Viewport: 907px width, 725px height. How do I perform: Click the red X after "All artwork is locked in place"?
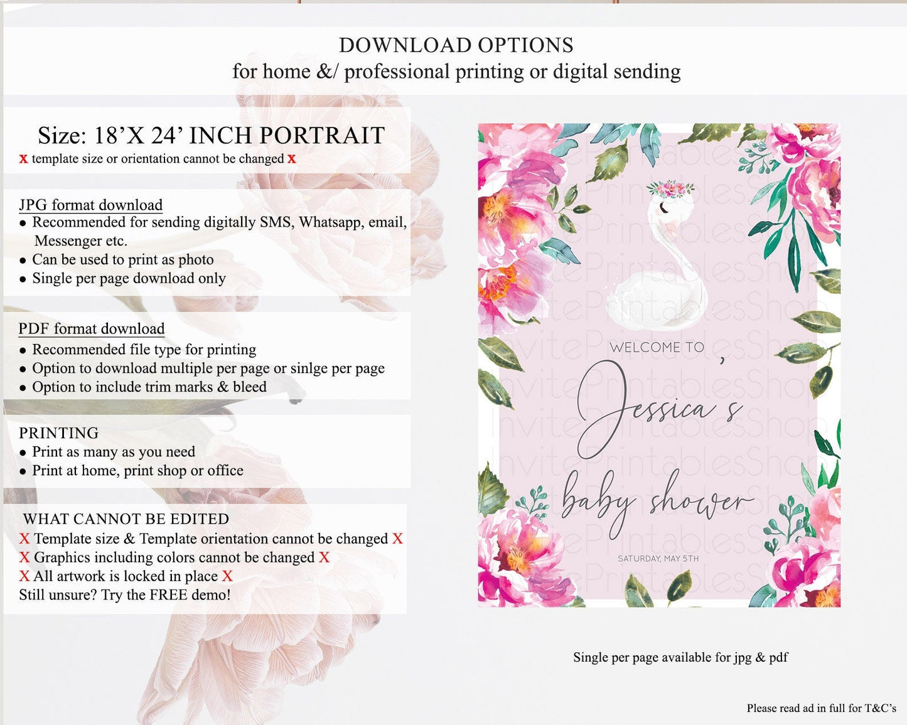[227, 576]
